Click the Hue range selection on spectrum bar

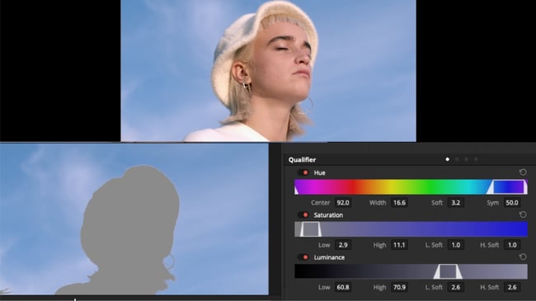pos(507,187)
